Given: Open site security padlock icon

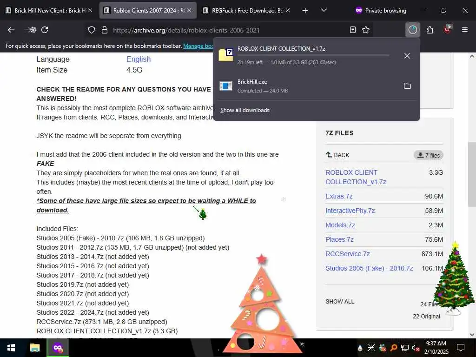Looking at the screenshot, I should [105, 30].
